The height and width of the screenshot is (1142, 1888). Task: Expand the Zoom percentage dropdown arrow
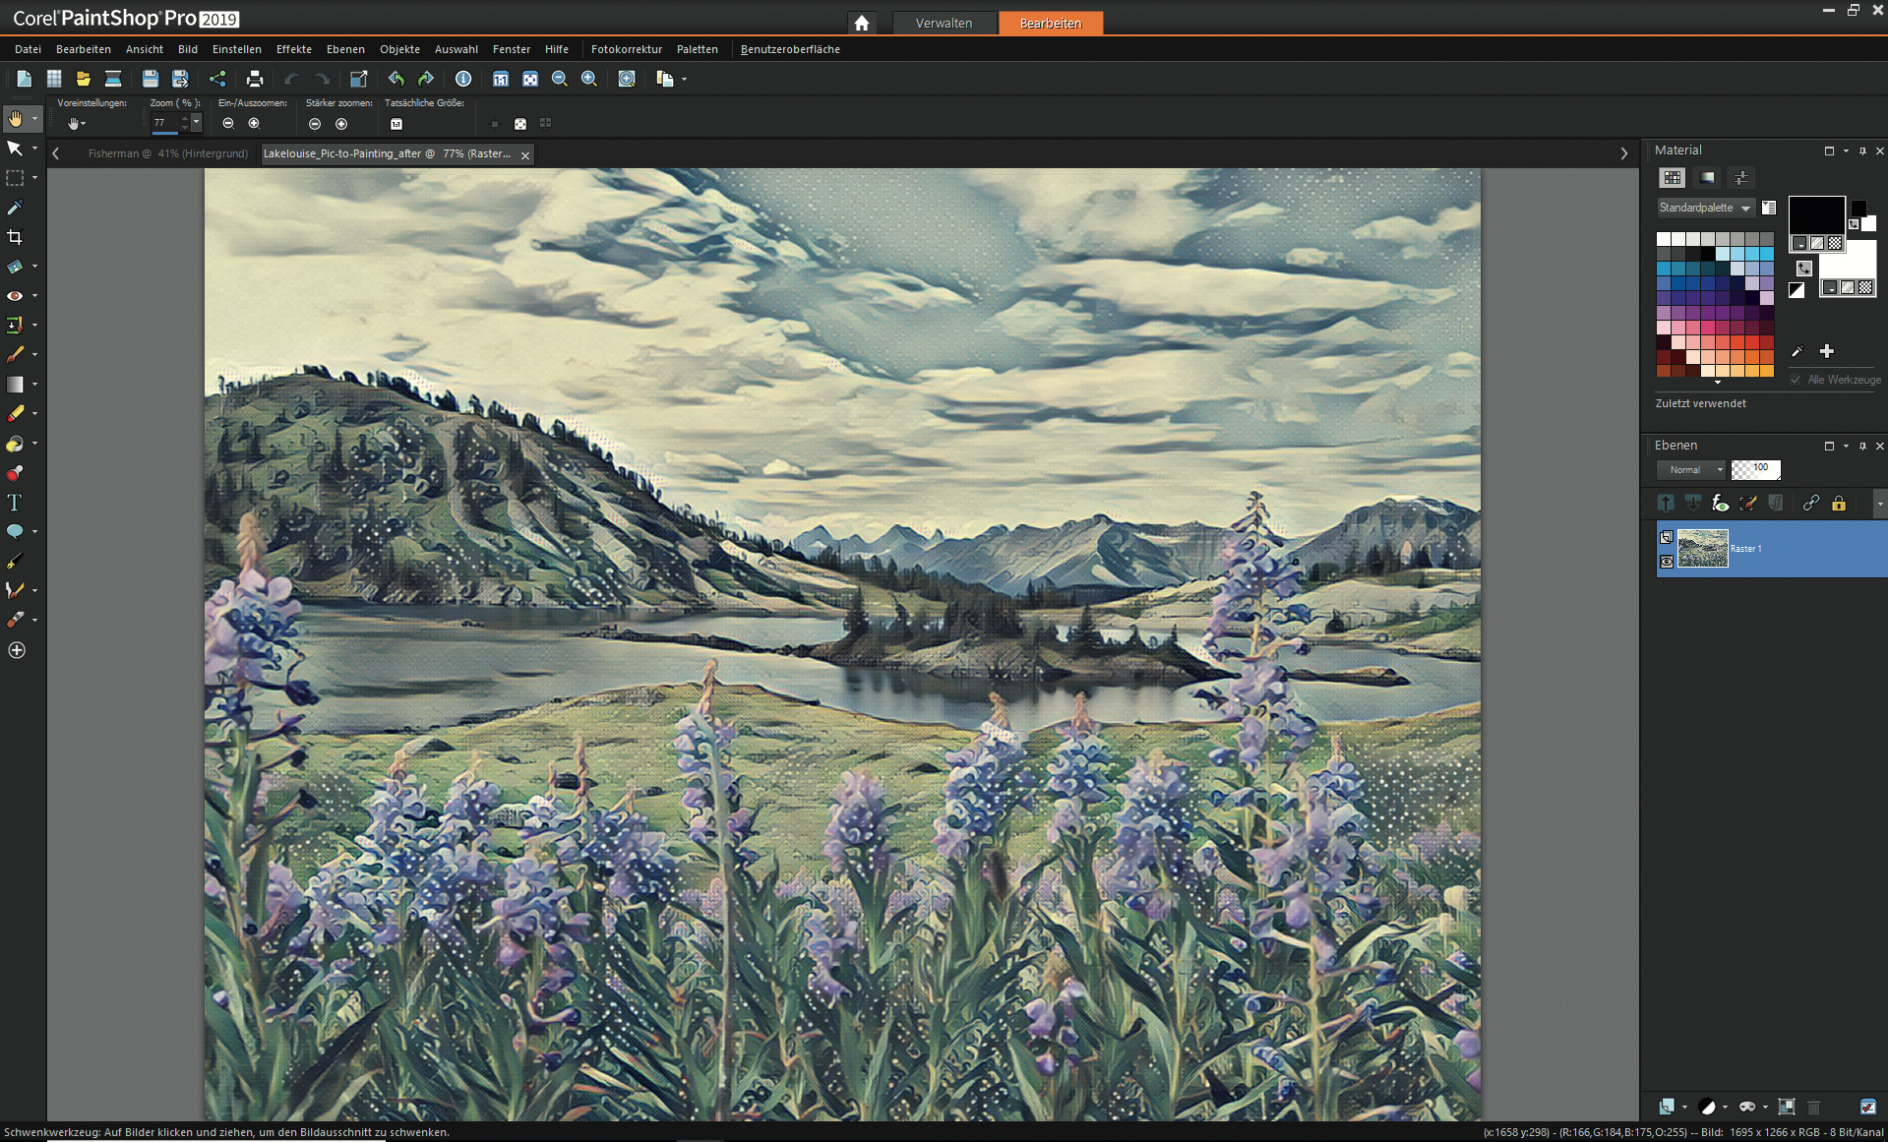tap(196, 123)
